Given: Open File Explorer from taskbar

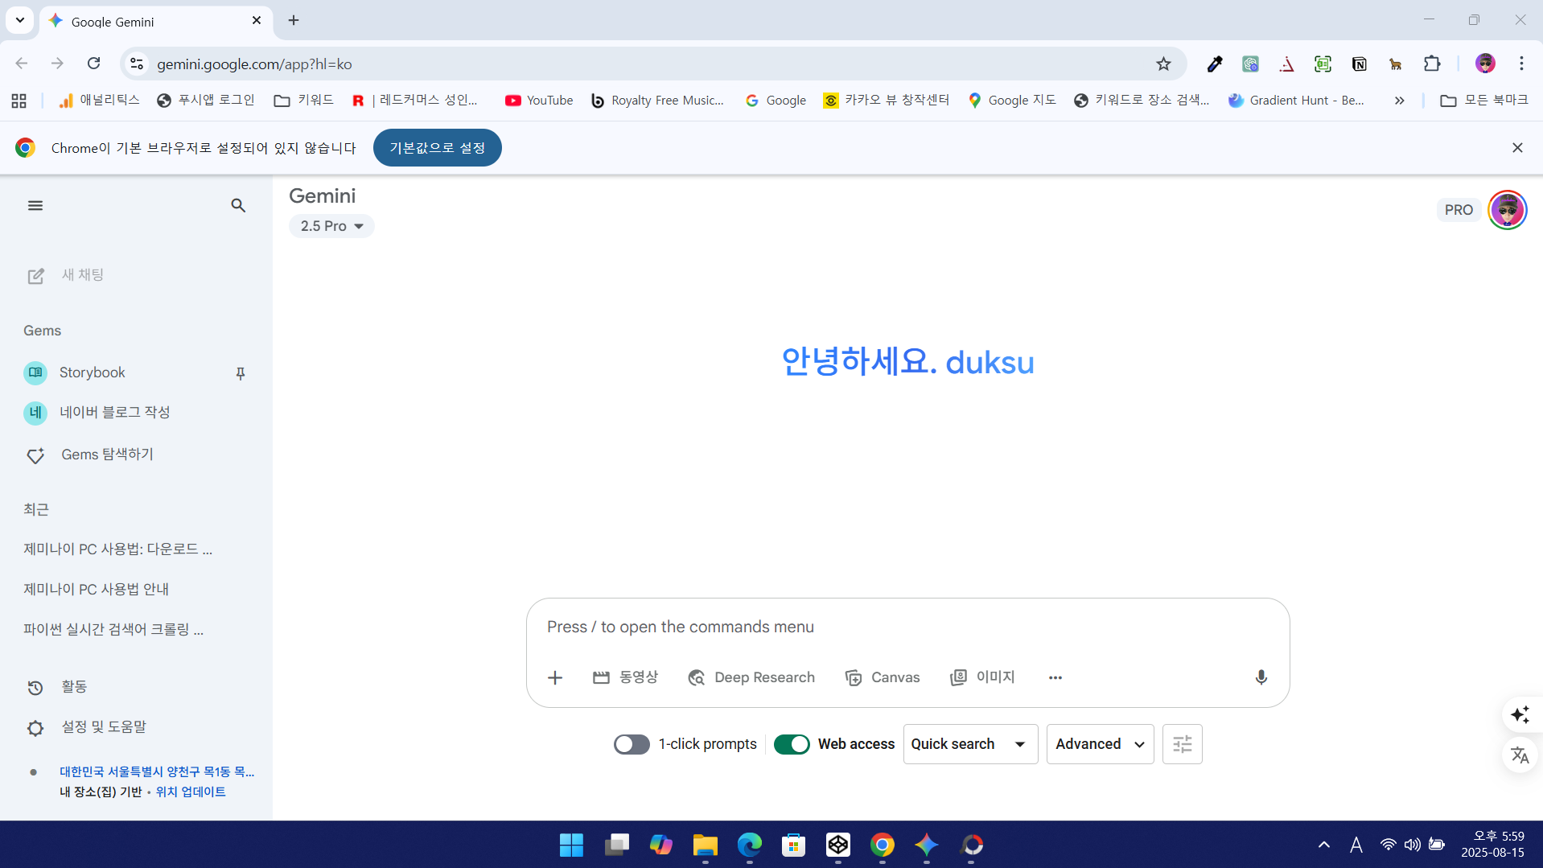Looking at the screenshot, I should tap(705, 845).
